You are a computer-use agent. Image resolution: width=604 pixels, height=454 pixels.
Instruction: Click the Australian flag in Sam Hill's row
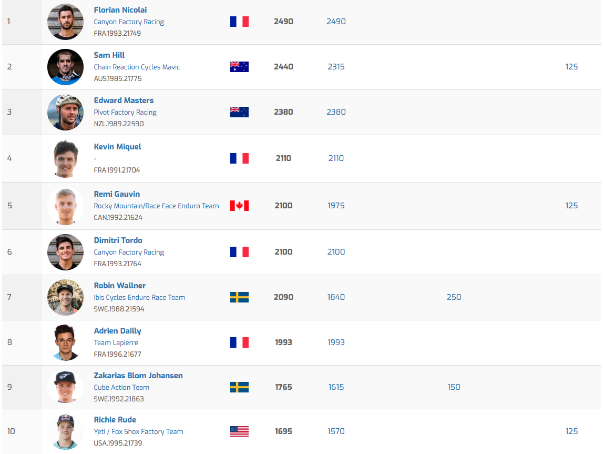pyautogui.click(x=239, y=67)
